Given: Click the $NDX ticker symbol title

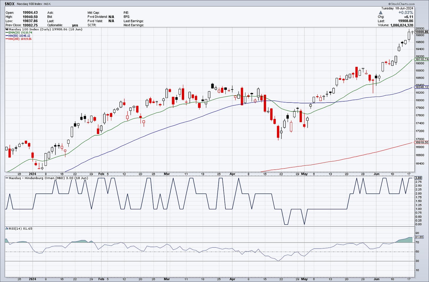Looking at the screenshot, I should click(10, 4).
